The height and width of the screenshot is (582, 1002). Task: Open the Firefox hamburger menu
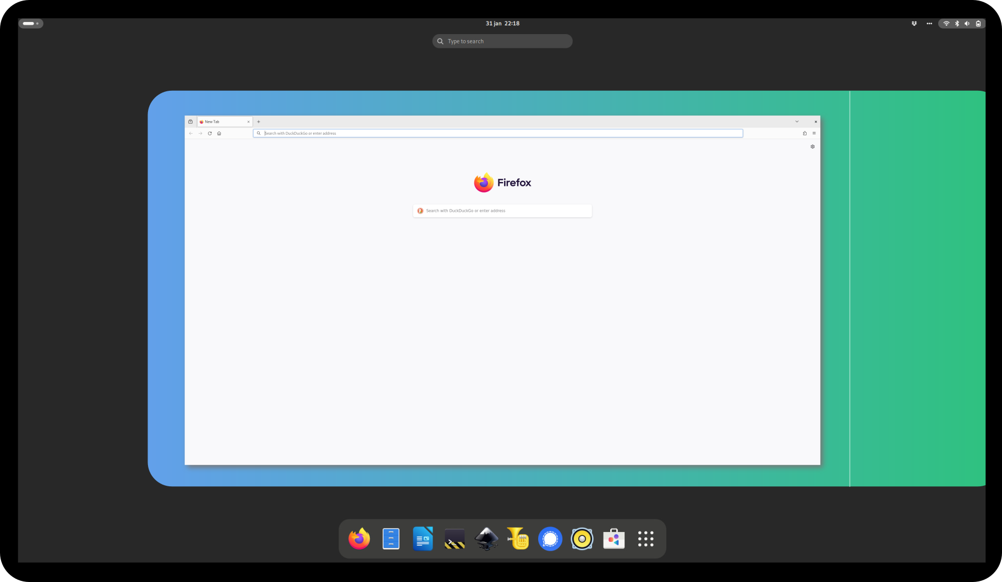click(814, 133)
